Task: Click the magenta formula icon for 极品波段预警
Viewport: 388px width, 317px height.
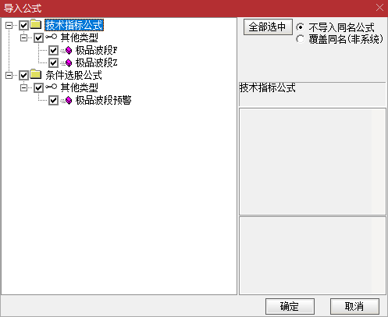Action: (69, 100)
